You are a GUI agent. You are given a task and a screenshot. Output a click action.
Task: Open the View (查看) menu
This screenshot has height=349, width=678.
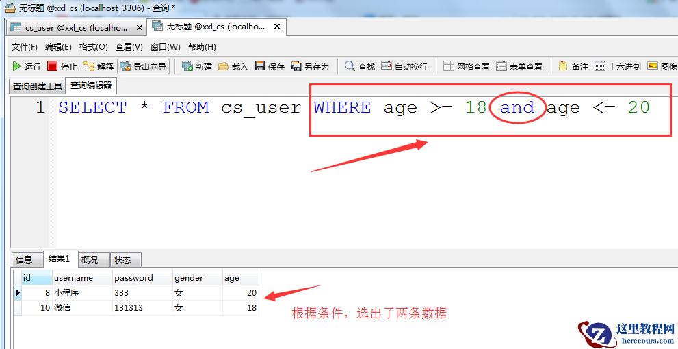tap(129, 47)
